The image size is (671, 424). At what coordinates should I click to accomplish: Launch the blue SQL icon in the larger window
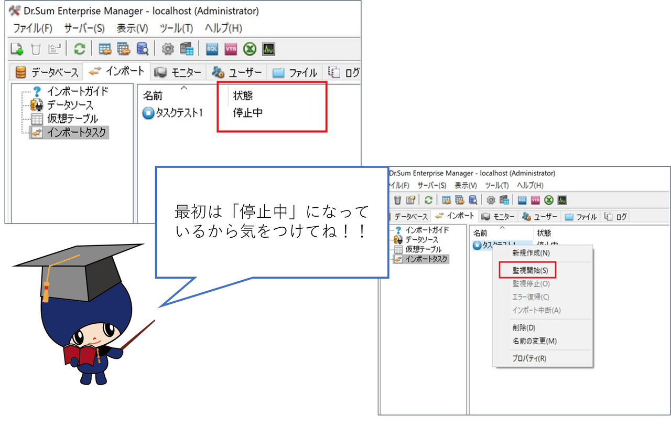(212, 49)
